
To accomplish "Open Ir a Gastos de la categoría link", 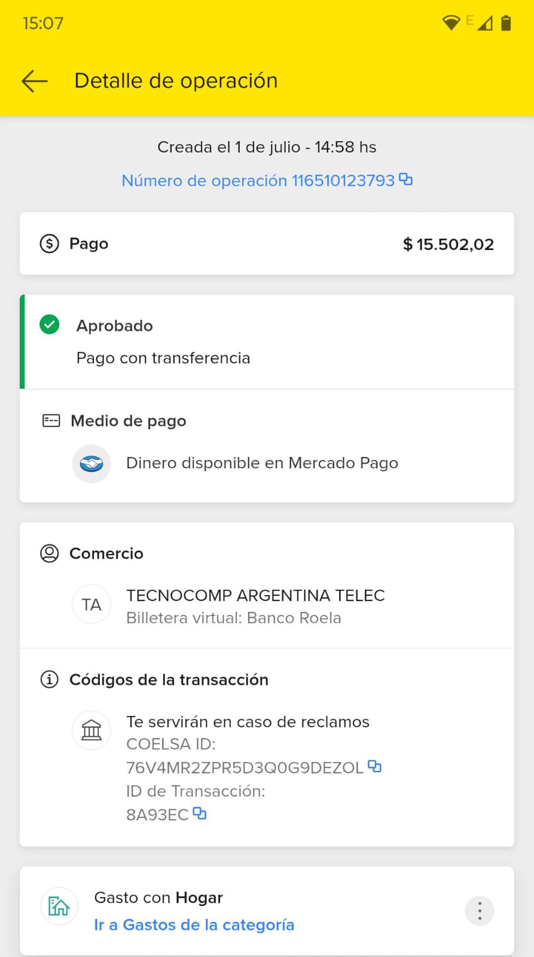I will coord(194,925).
